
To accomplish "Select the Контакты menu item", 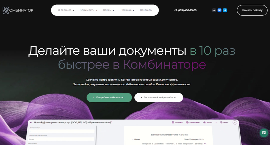I will (146, 10).
